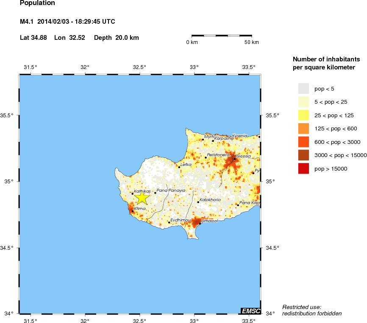
Task: Click the '3000 < pop < 15000' brown swatch
Action: (x=303, y=155)
